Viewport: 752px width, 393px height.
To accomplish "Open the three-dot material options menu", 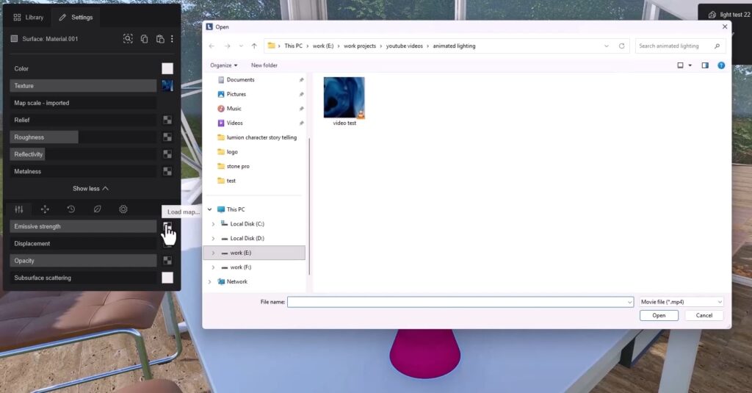I will [x=172, y=39].
